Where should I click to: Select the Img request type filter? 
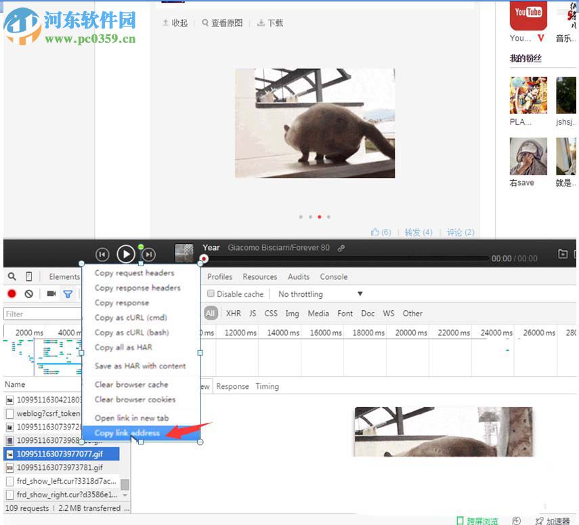coord(292,313)
